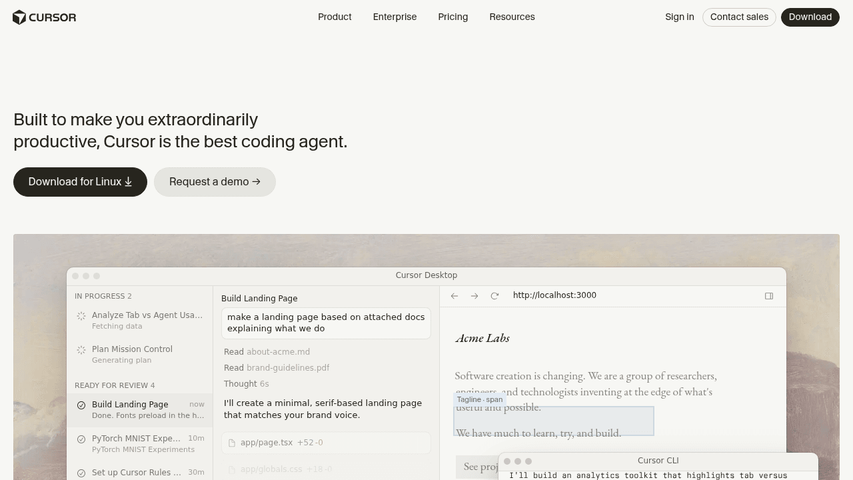Click the checkmark icon beside Set up Cursor Rules
The height and width of the screenshot is (480, 853).
point(81,473)
